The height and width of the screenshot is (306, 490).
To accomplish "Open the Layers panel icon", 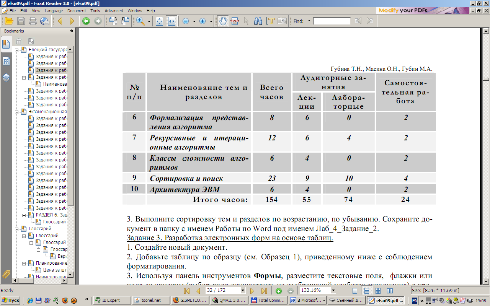I will point(6,78).
